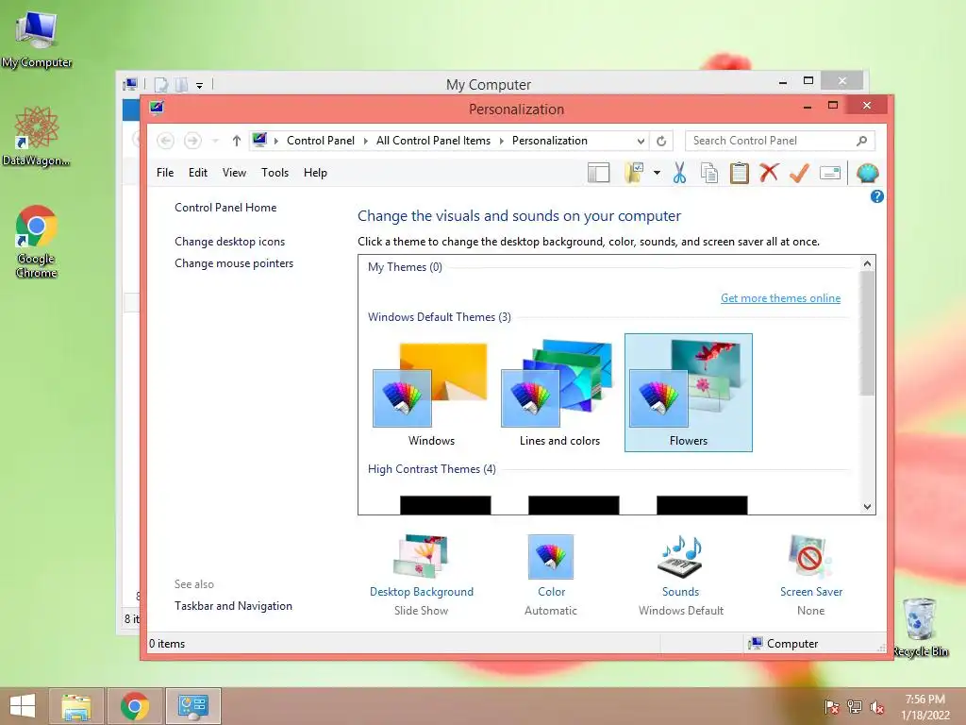Click Taskbar and Navigation link

[x=233, y=606]
